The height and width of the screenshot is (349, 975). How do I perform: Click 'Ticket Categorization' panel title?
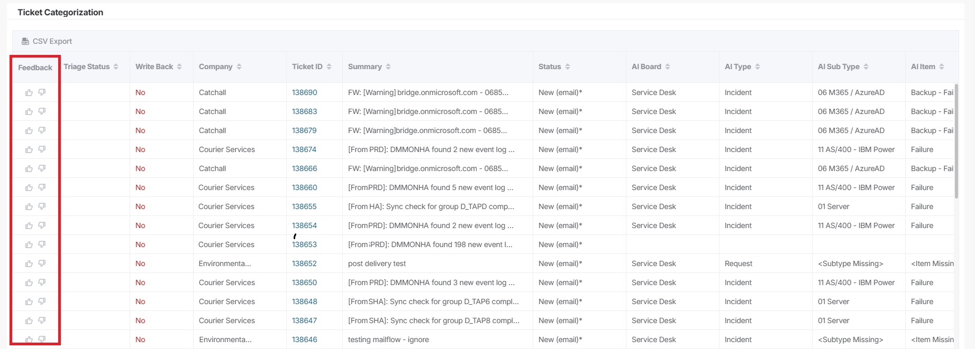[x=60, y=12]
